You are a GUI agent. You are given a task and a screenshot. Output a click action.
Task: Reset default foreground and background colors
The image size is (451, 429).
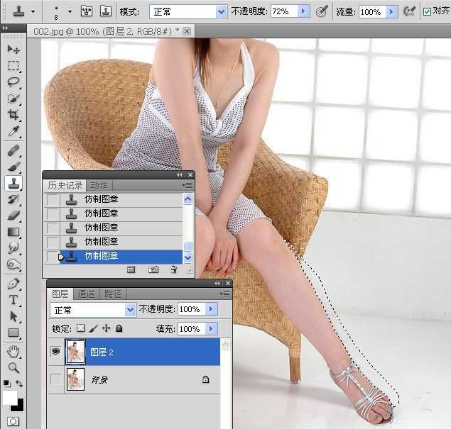[x=6, y=384]
